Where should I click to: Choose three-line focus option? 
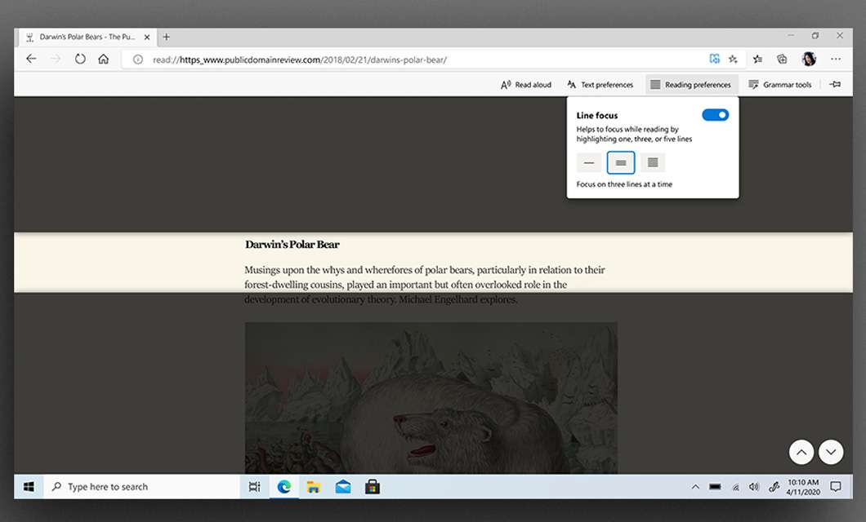(x=621, y=162)
